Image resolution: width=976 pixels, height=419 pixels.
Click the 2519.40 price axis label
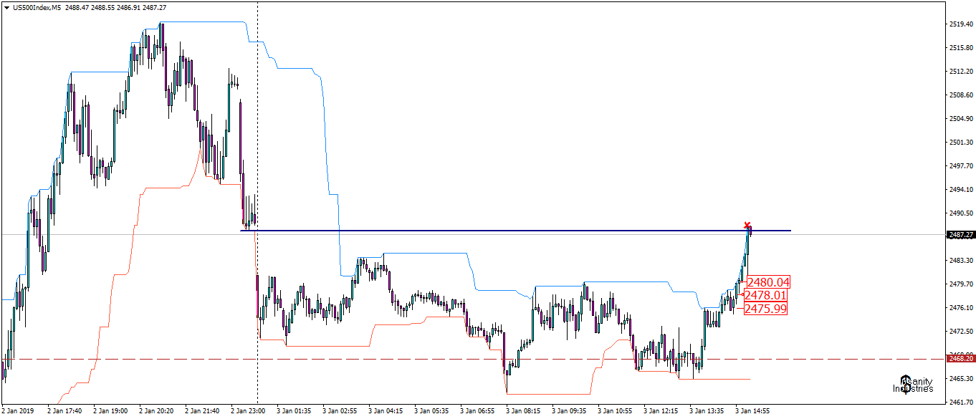(960, 24)
